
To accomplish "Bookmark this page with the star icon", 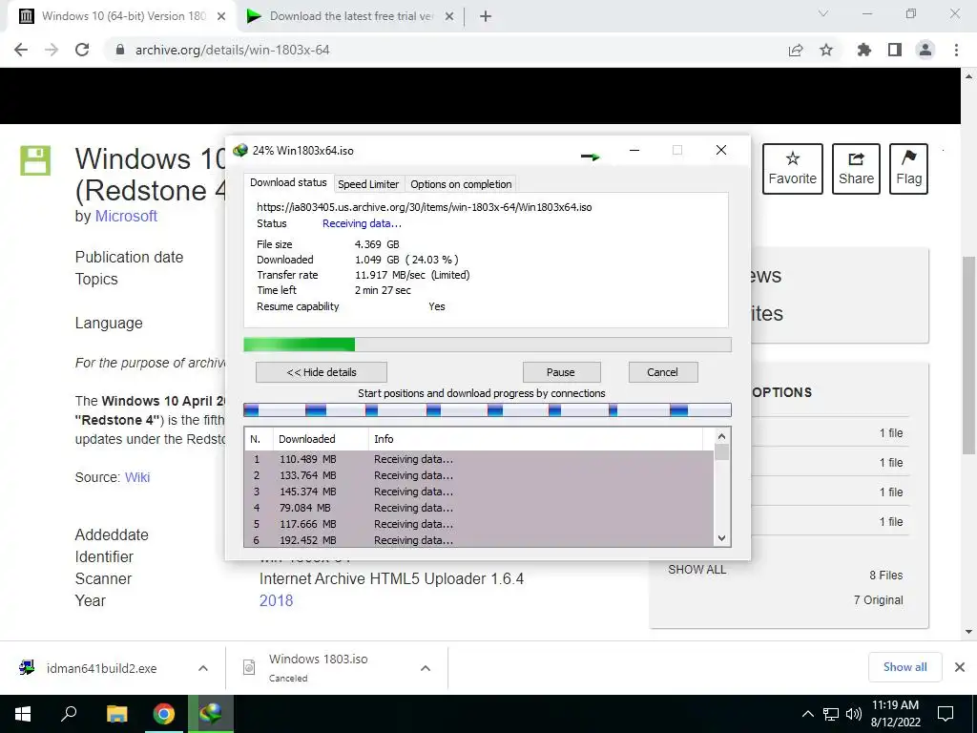I will point(826,50).
